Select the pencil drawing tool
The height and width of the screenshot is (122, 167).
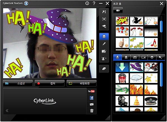point(104,44)
